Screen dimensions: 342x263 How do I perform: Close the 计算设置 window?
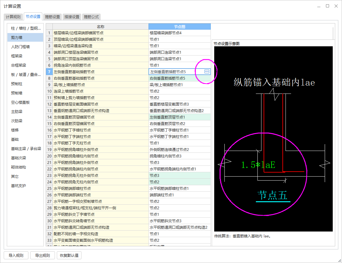(x=336, y=6)
